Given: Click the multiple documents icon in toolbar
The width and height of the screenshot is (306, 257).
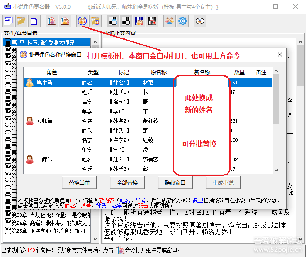Looking at the screenshot, I should click(x=8, y=21).
